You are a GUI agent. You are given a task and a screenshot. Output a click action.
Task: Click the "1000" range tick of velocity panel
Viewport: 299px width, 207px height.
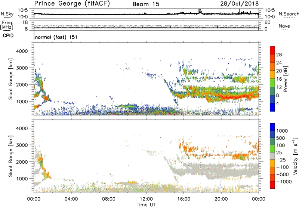click(22, 179)
